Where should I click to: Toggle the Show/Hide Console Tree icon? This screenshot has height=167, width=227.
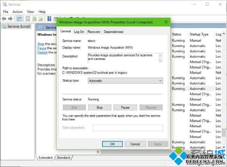click(19, 19)
